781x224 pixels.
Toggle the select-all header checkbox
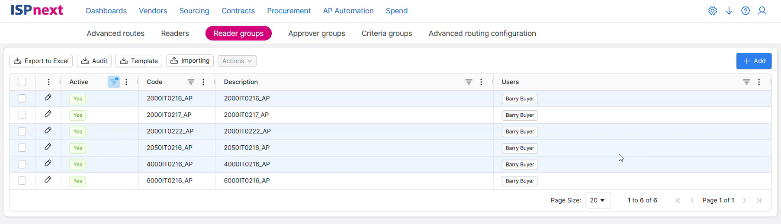tap(22, 82)
